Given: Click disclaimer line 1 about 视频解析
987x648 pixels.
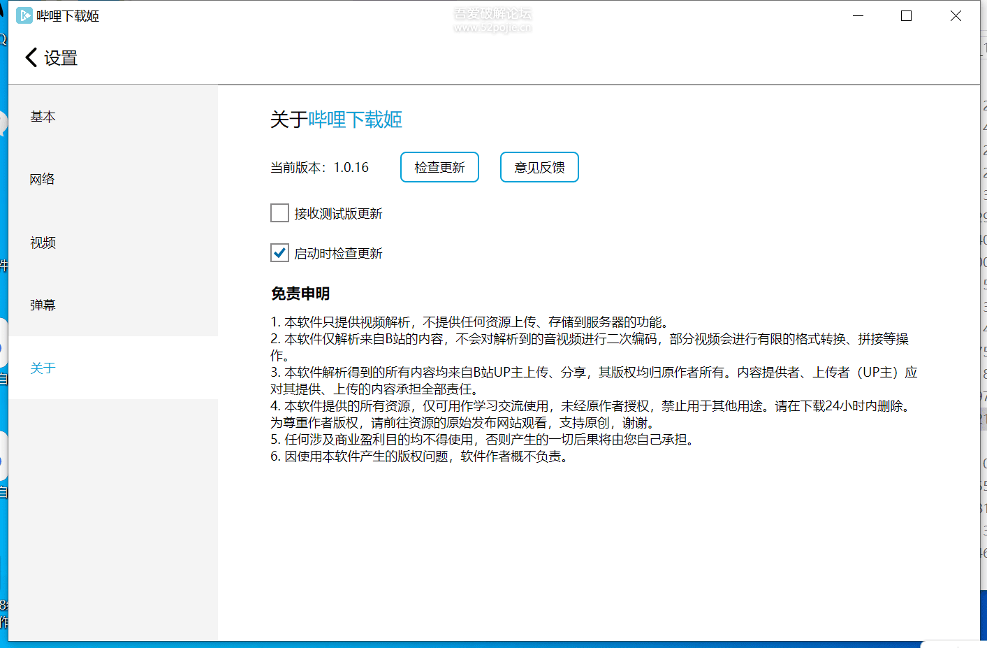Looking at the screenshot, I should 471,322.
